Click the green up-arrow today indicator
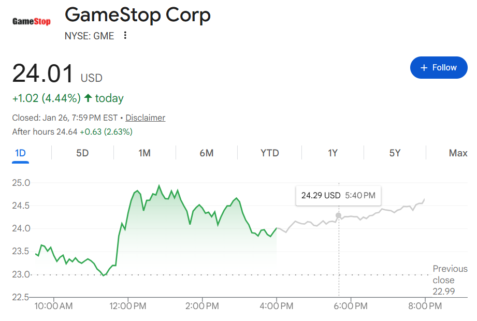 (88, 98)
